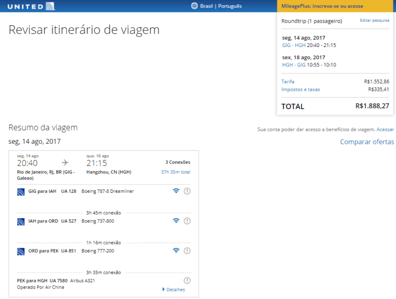Click Wi-Fi icon for UA 527 flight
Image resolution: width=396 pixels, height=299 pixels.
(176, 221)
